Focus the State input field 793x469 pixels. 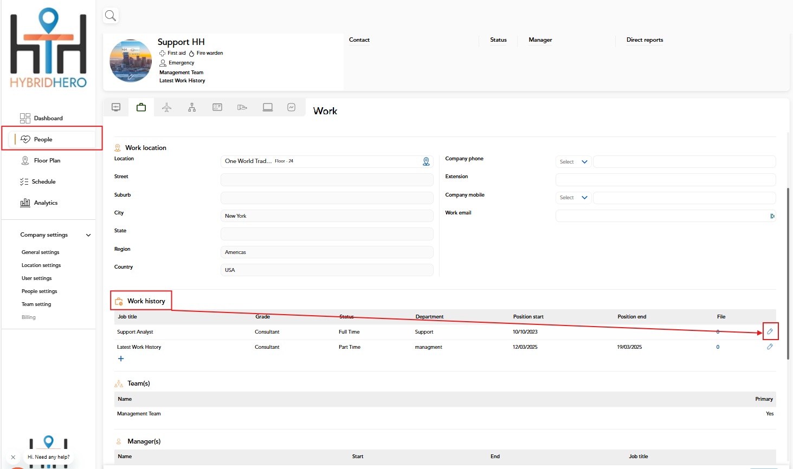point(327,234)
